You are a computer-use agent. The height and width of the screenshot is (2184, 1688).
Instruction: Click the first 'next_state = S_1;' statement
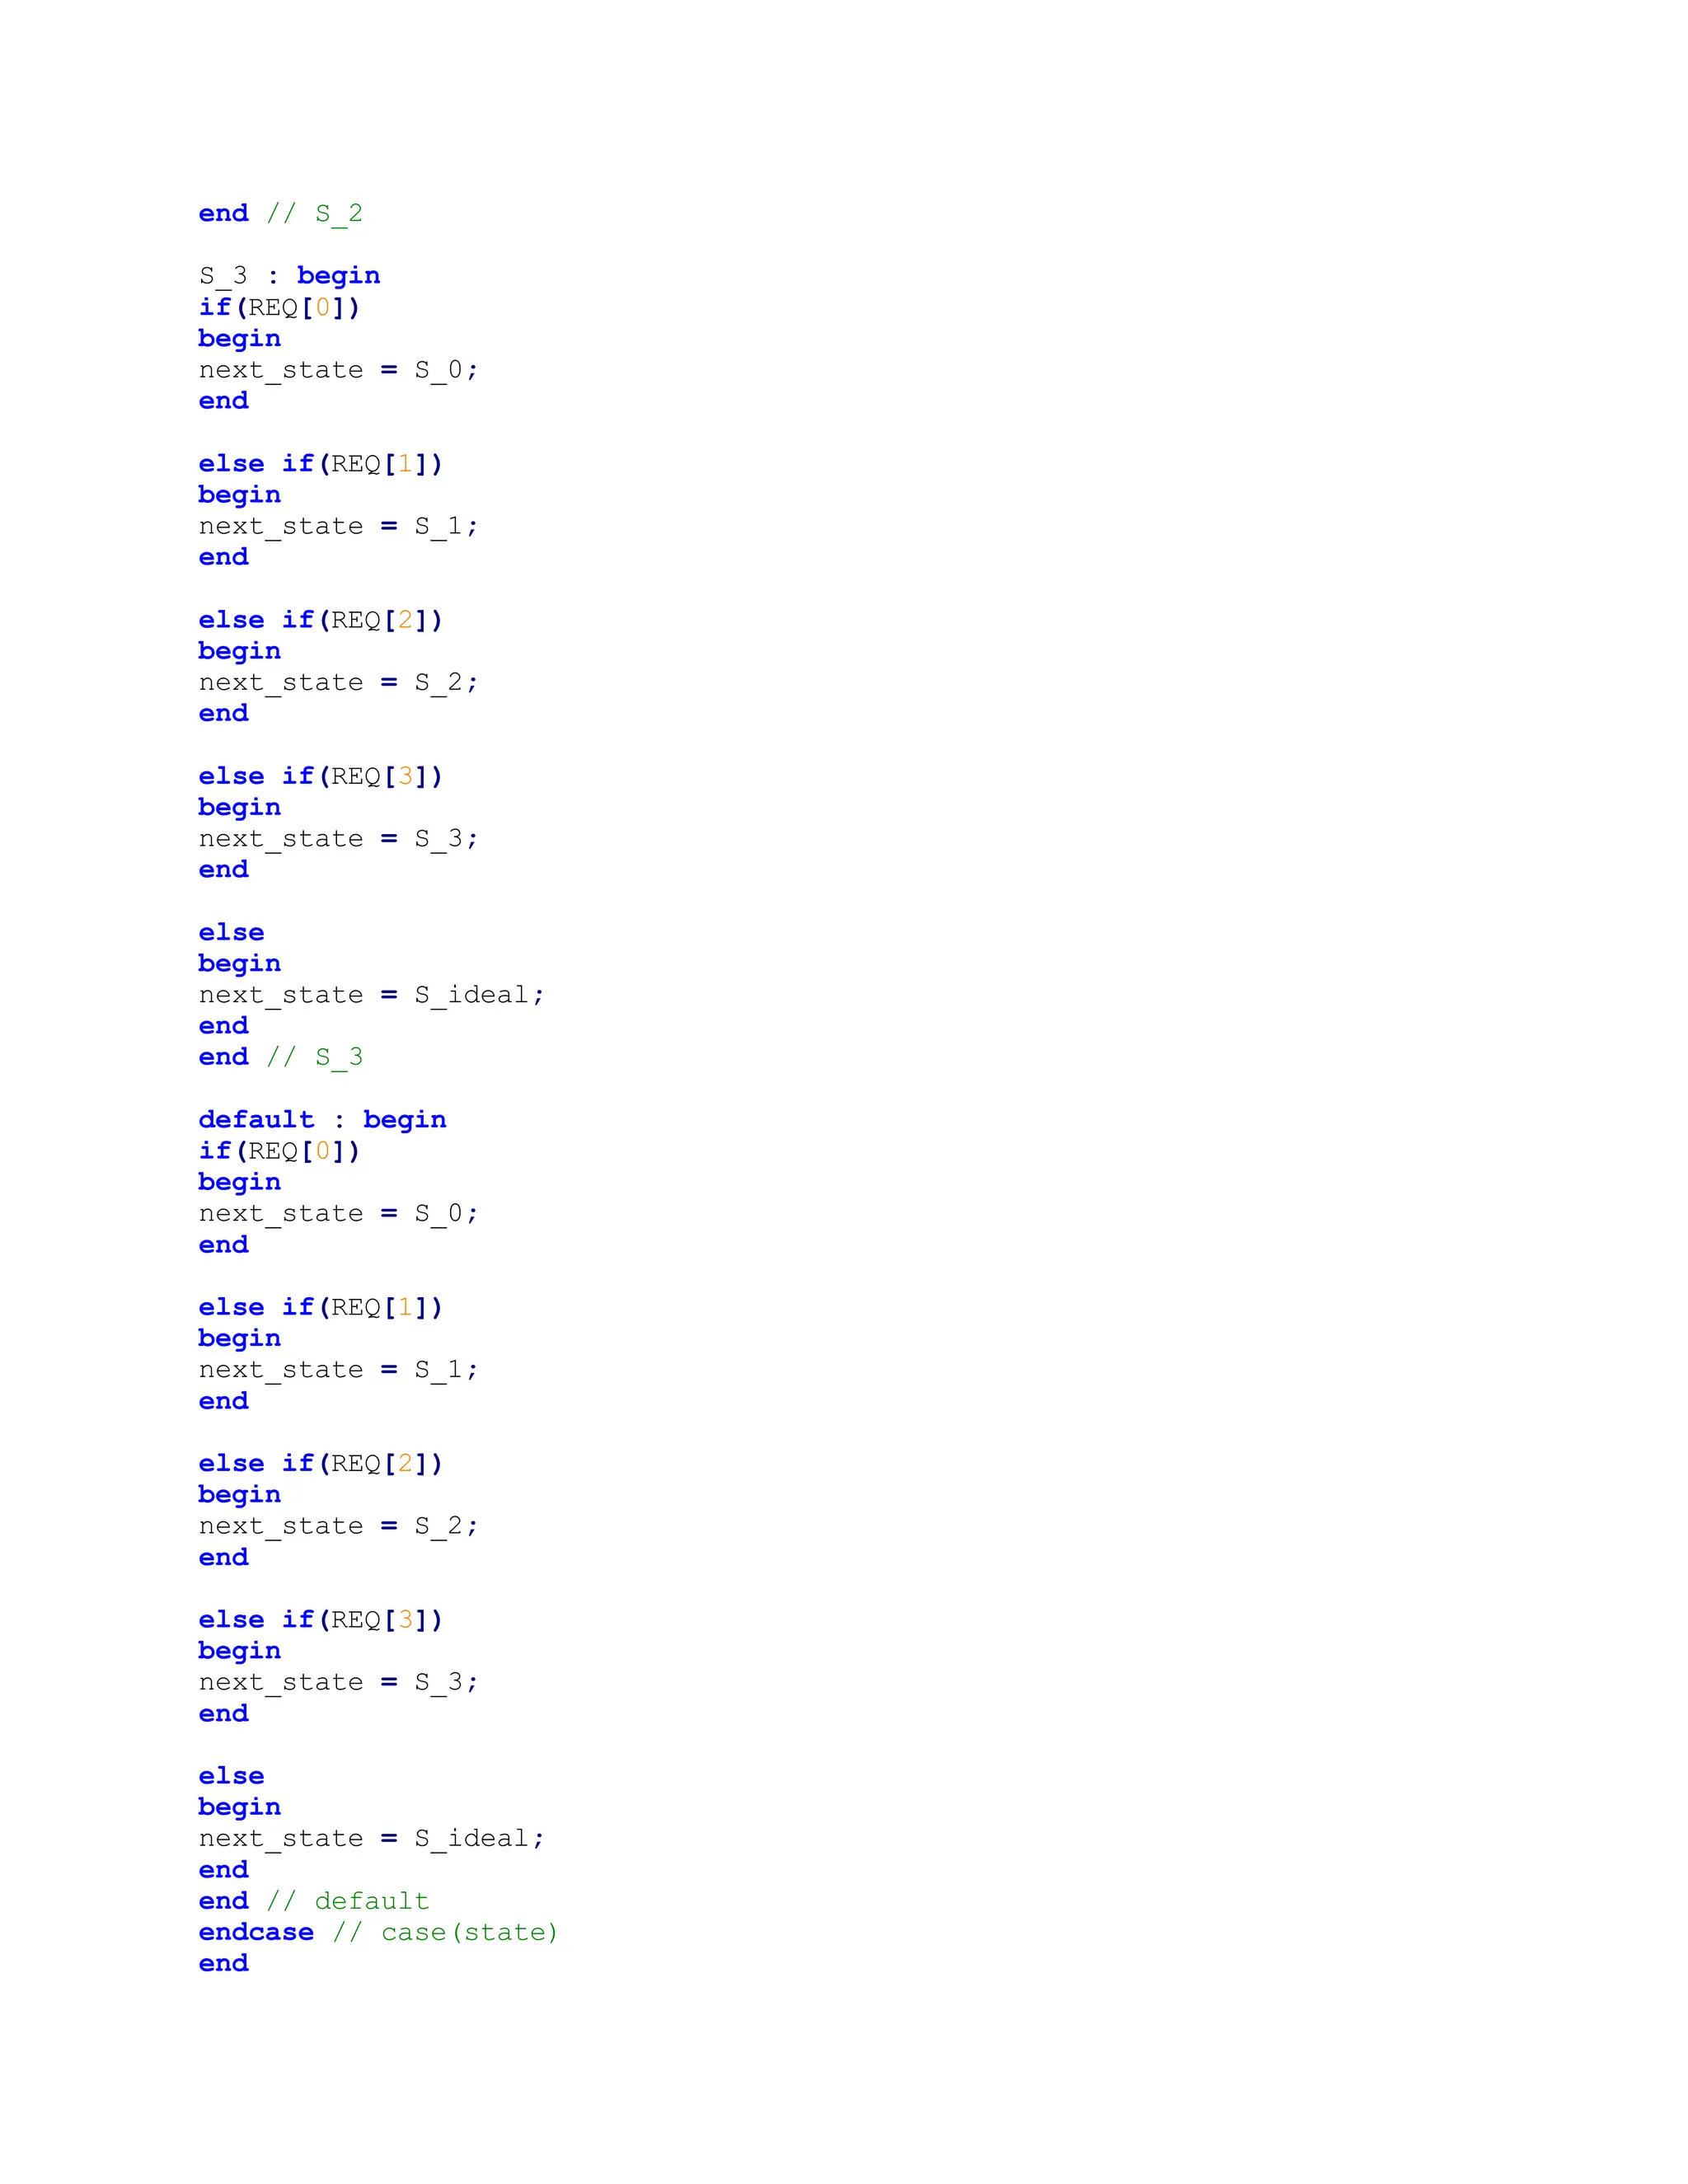point(338,526)
